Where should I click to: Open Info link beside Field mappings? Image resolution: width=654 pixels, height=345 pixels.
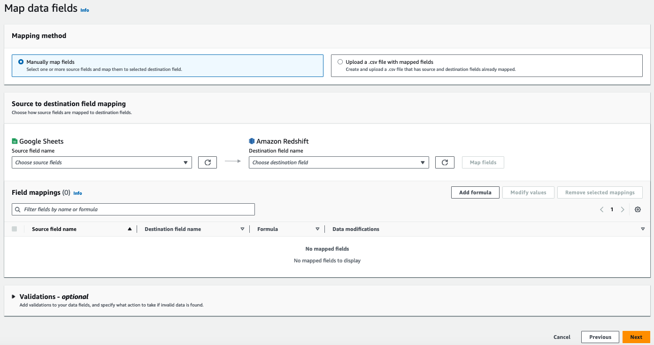pos(77,193)
